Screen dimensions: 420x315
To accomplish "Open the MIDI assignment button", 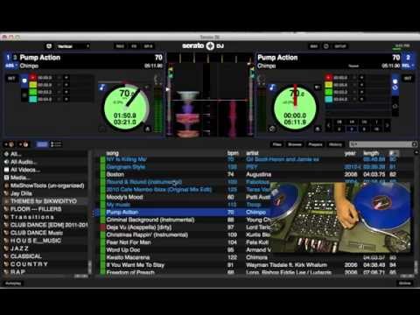I will coord(314,46).
